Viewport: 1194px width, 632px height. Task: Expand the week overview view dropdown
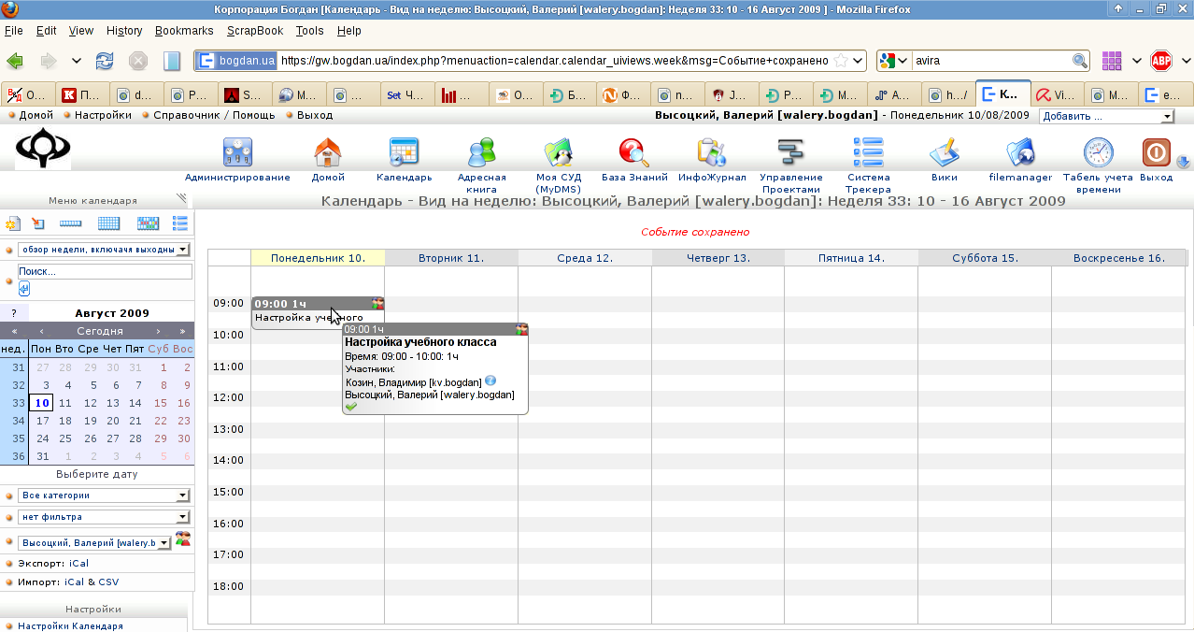click(104, 250)
